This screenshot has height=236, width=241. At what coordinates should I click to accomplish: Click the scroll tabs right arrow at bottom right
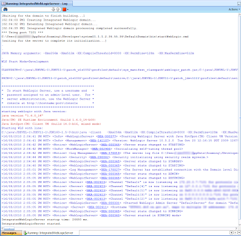click(x=235, y=233)
